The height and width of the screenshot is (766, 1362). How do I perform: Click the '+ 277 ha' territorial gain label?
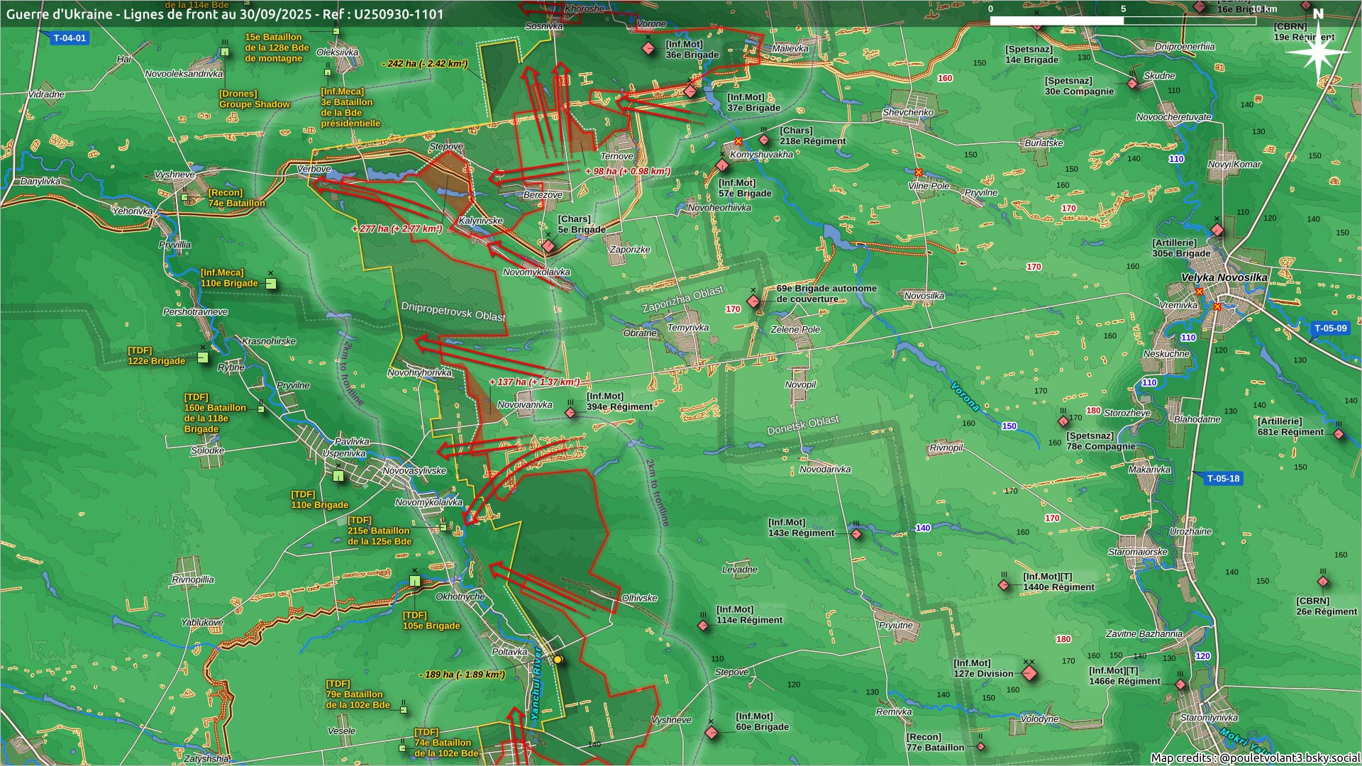pyautogui.click(x=397, y=229)
